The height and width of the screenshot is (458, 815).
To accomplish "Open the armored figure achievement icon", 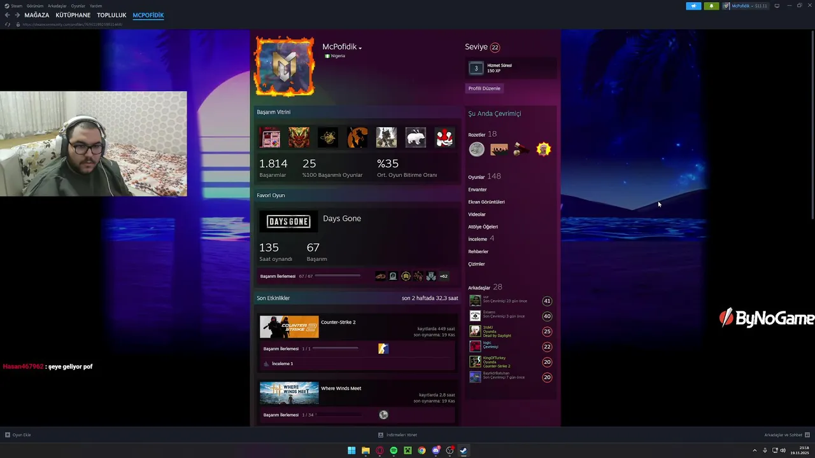I will (x=386, y=137).
